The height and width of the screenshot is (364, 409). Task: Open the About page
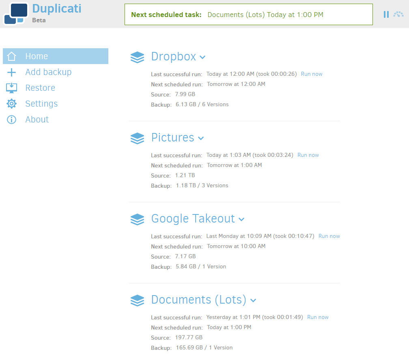click(x=37, y=119)
